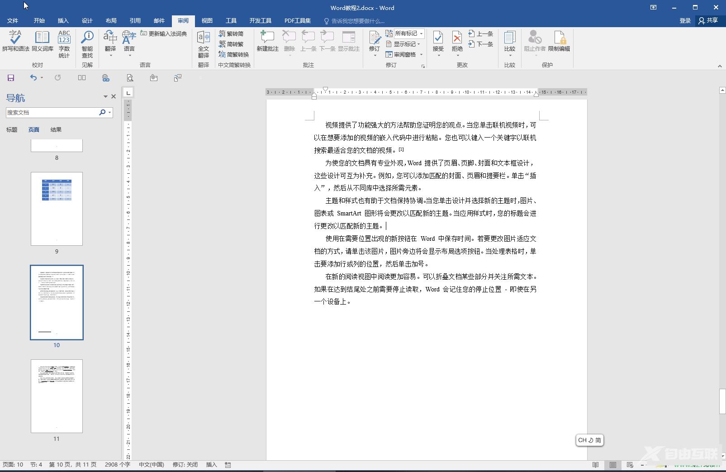The width and height of the screenshot is (726, 472).
Task: Switch to the 视图 ribbon tab
Action: pos(207,21)
